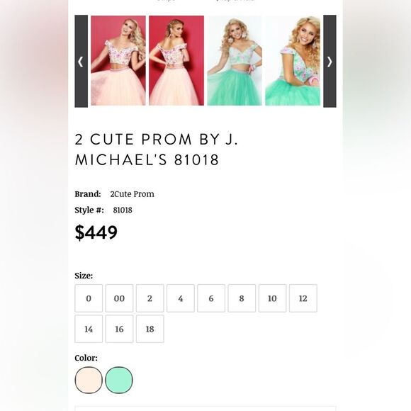Open the pink dress back view thumbnail
The width and height of the screenshot is (411, 411).
[176, 60]
